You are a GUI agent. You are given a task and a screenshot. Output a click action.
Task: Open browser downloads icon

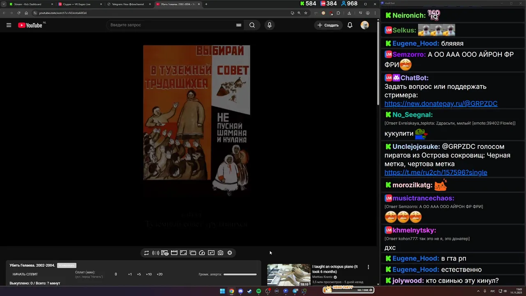(349, 13)
